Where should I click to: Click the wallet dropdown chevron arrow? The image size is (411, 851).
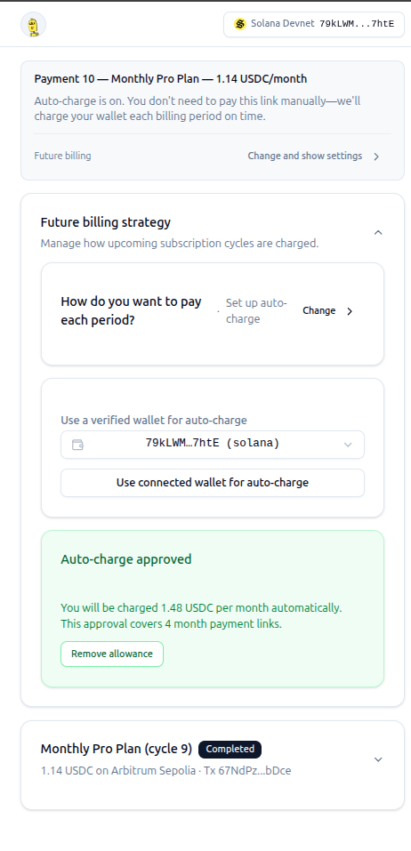point(348,445)
